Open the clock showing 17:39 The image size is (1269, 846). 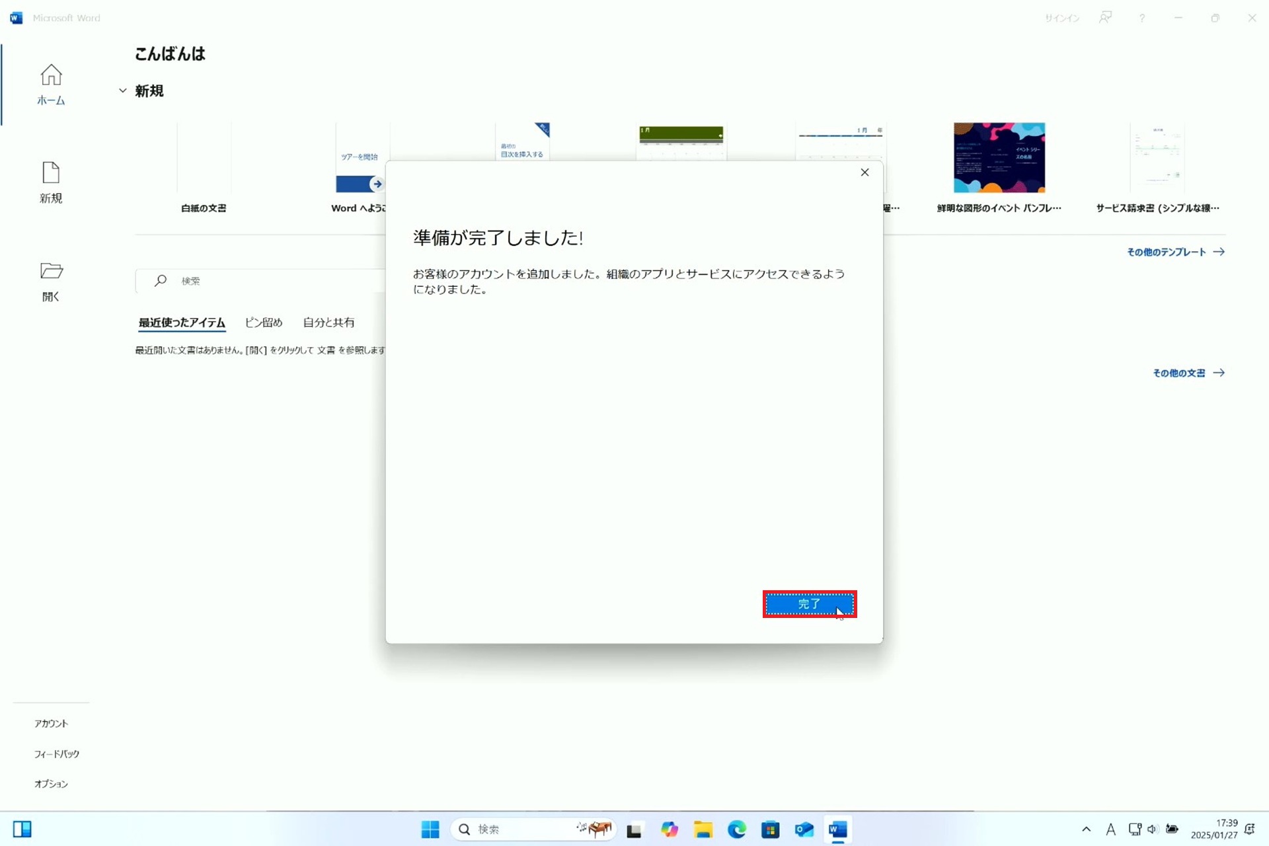pyautogui.click(x=1213, y=829)
